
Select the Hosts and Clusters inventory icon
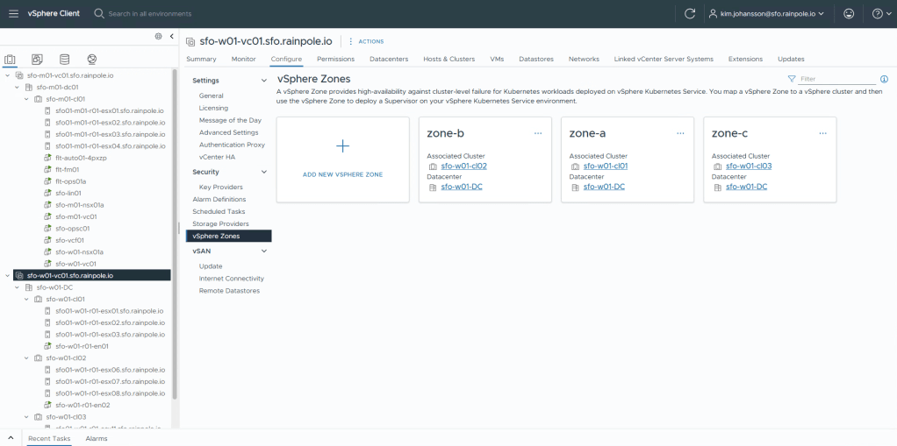click(x=11, y=60)
